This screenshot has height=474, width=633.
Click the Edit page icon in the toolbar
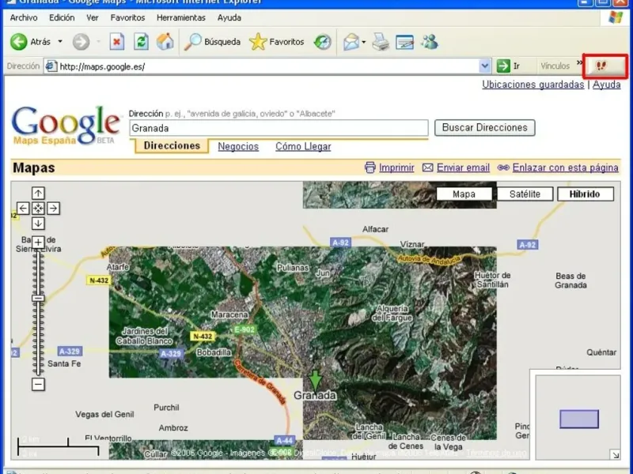click(404, 42)
